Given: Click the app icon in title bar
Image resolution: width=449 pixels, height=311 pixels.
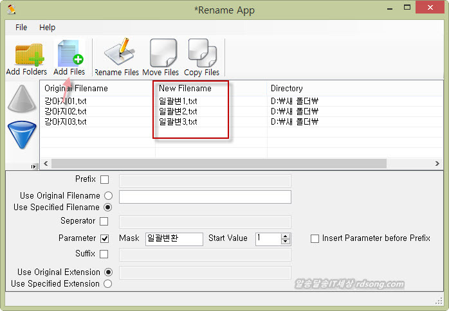Looking at the screenshot, I should click(x=11, y=9).
